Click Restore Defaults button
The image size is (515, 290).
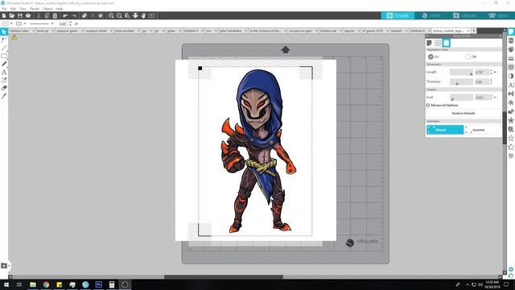coord(463,113)
